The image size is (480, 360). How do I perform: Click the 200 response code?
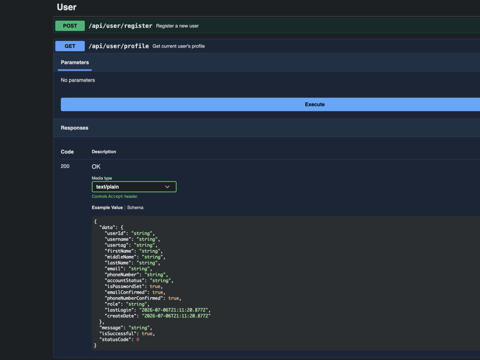(65, 166)
